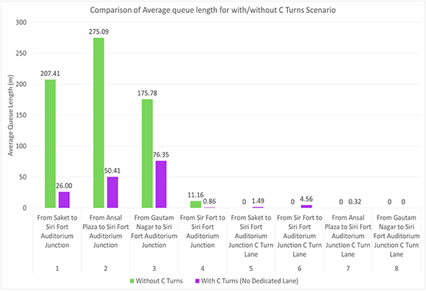
Task: Click the 'Without C Turns' legend label
Action: pos(159,281)
